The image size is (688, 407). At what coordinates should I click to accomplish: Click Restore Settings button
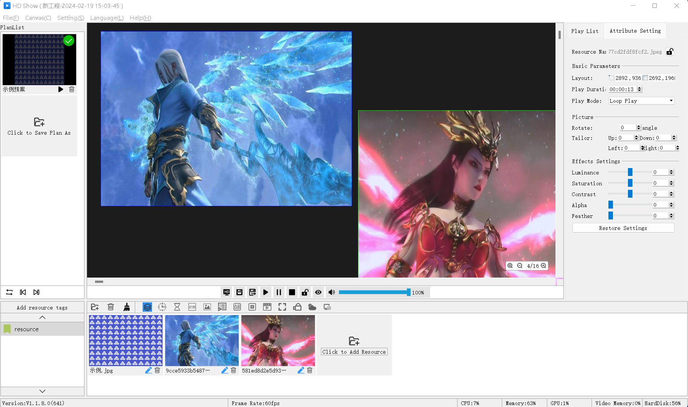(x=623, y=228)
